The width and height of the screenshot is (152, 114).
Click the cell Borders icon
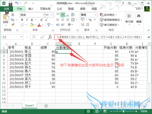coord(22,25)
